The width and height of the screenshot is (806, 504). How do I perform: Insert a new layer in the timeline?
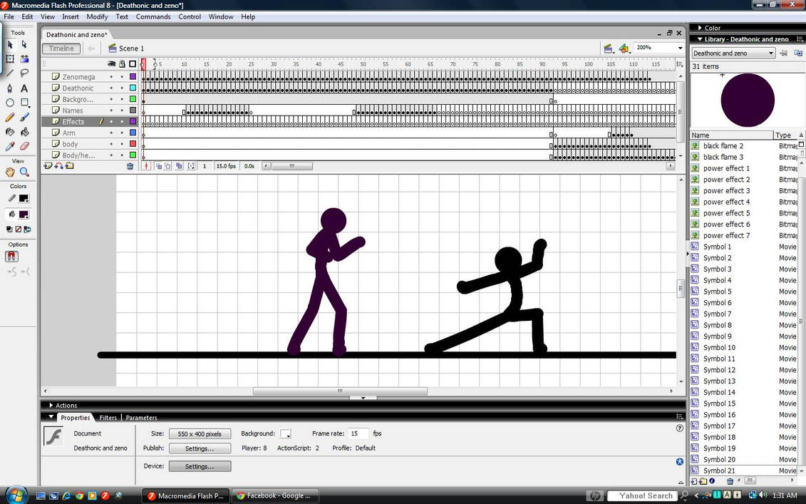(x=48, y=165)
